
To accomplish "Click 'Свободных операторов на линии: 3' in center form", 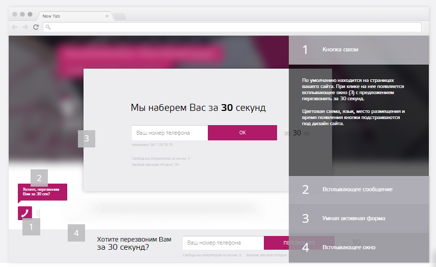I will click(161, 159).
